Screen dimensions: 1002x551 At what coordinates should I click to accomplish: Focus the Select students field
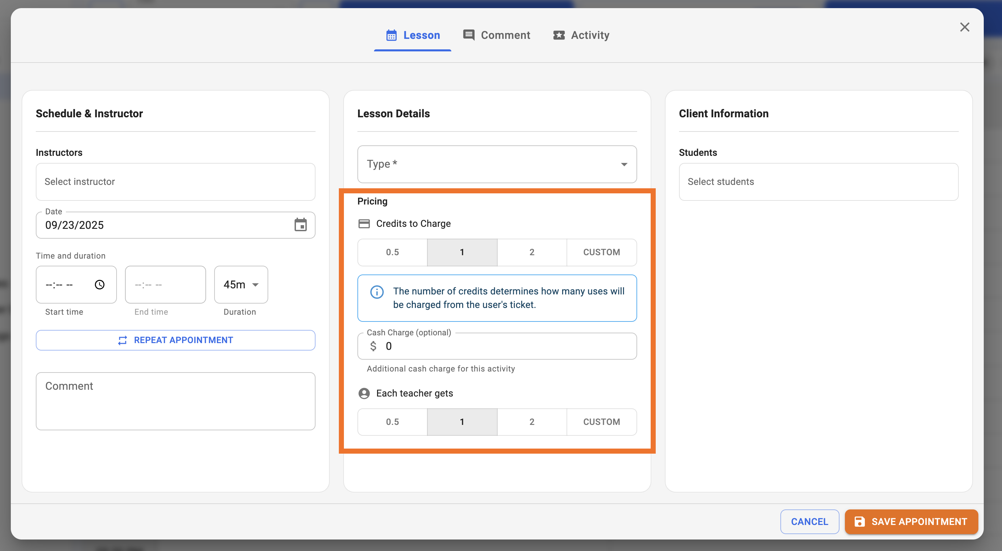coord(818,182)
